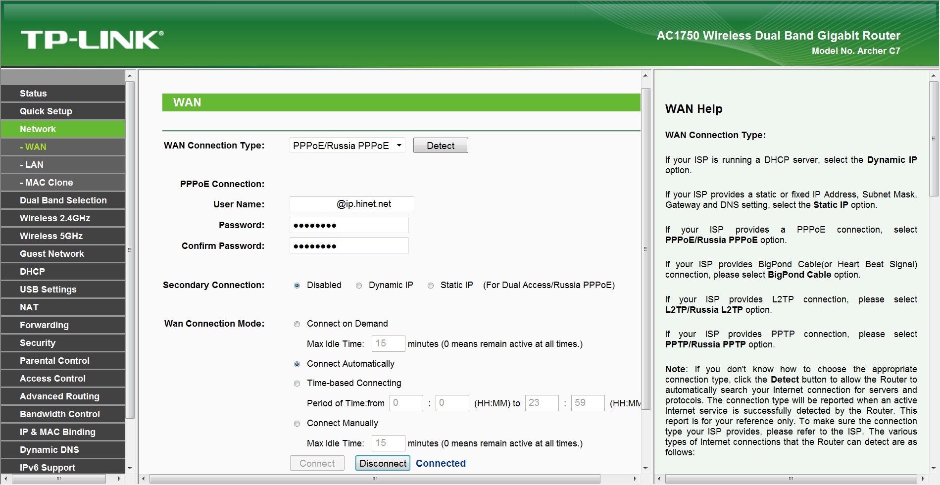Open NAT settings page

(63, 307)
